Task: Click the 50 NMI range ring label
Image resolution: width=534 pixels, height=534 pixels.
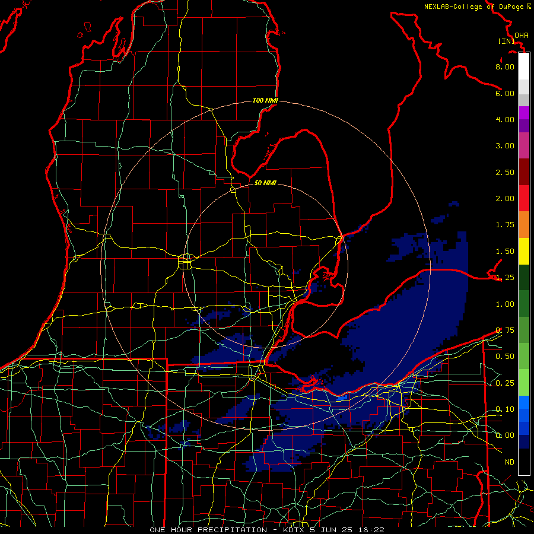Action: pyautogui.click(x=265, y=183)
